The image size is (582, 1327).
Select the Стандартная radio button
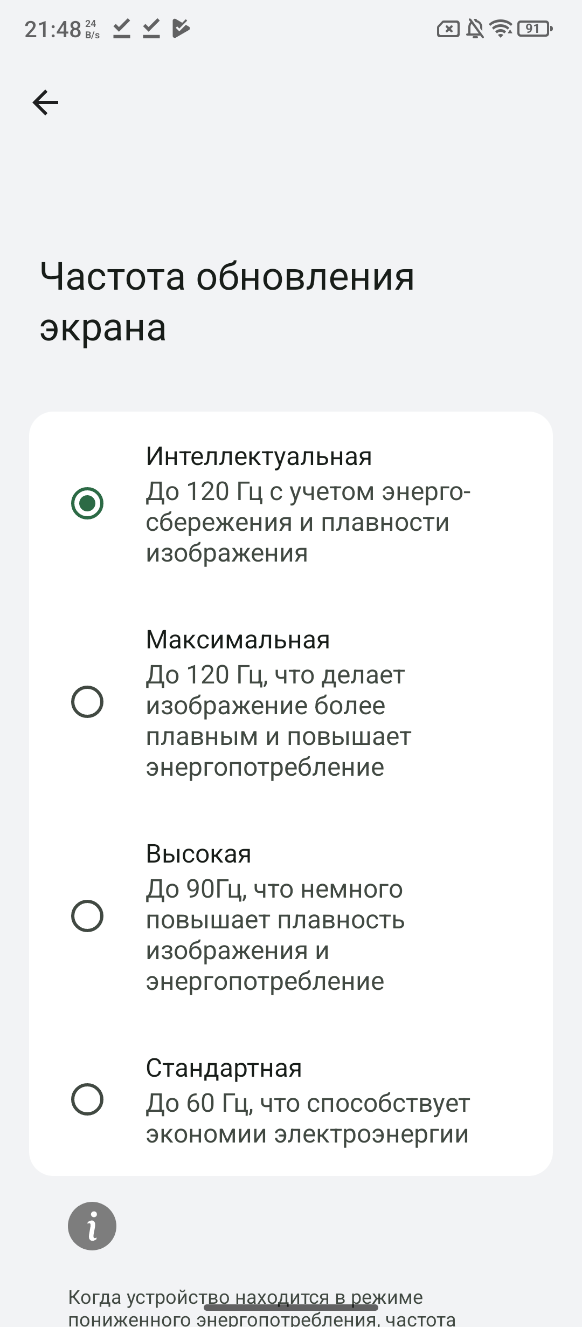point(87,1099)
